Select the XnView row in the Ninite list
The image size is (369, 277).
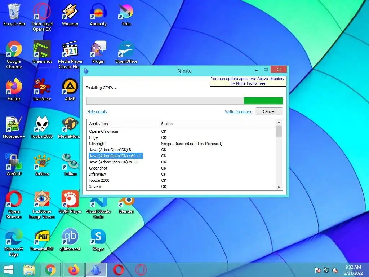(x=181, y=186)
